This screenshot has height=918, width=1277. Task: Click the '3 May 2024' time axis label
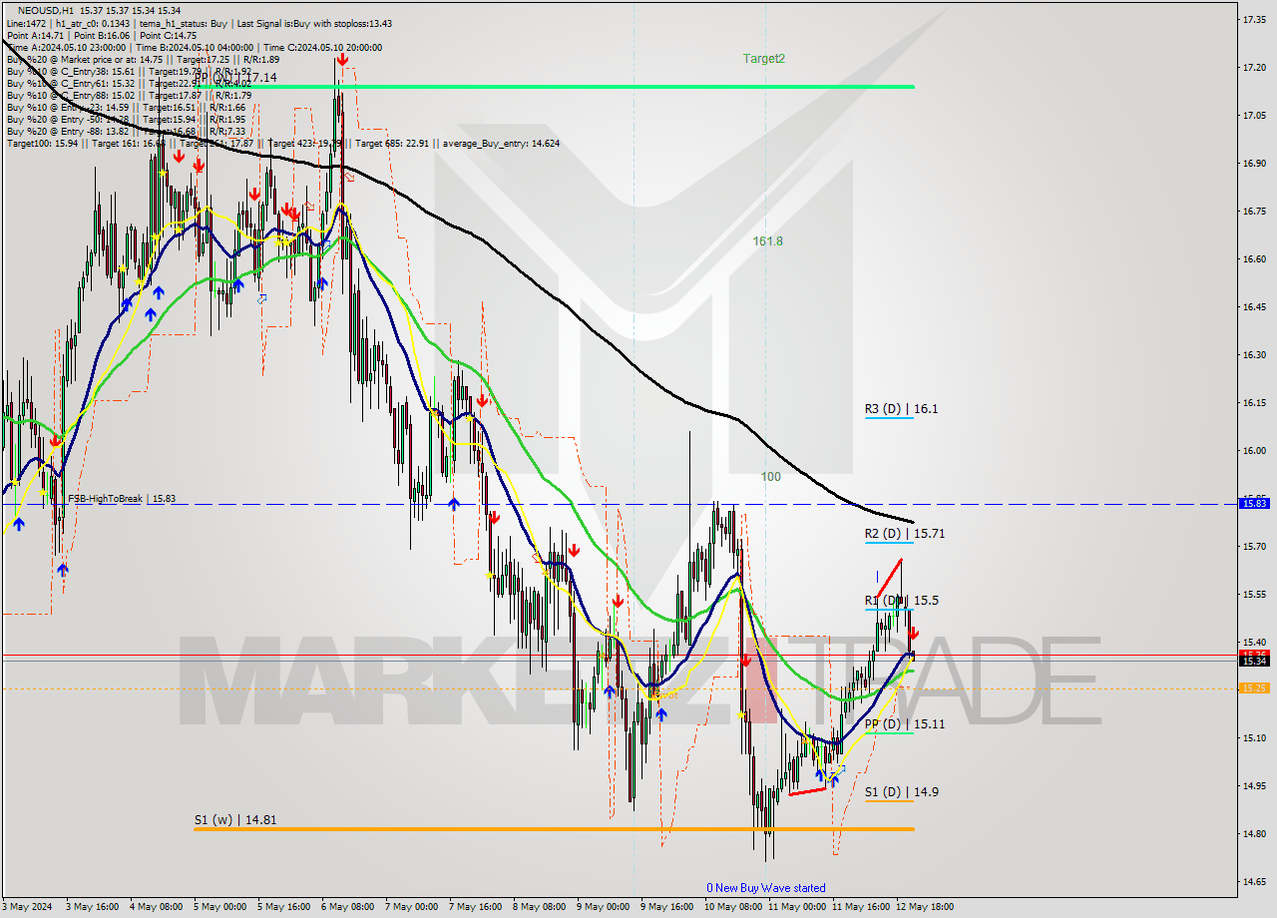click(x=26, y=907)
